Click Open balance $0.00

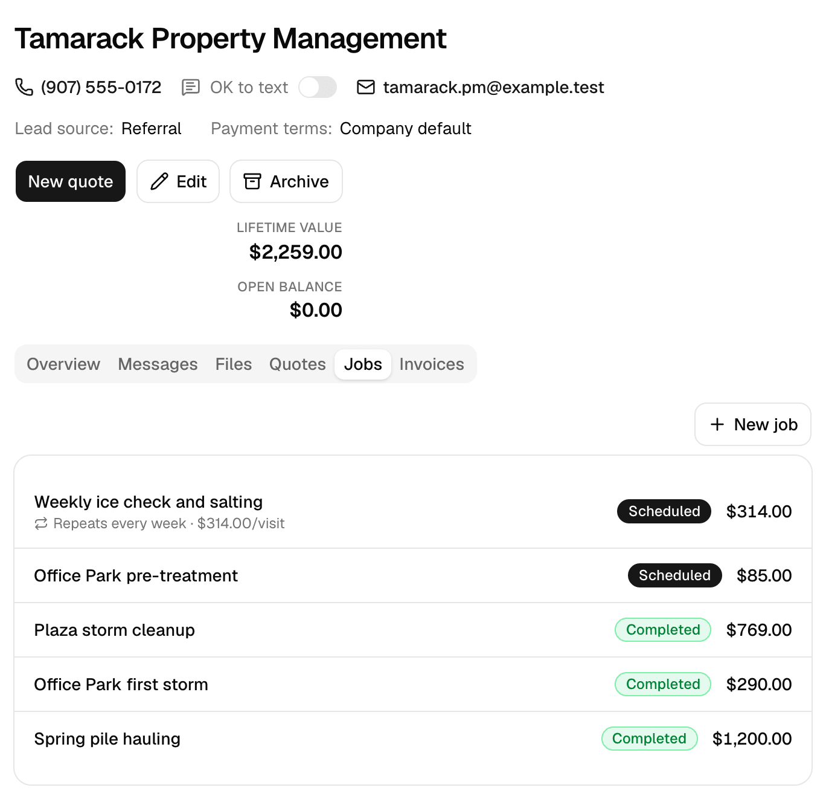316,310
